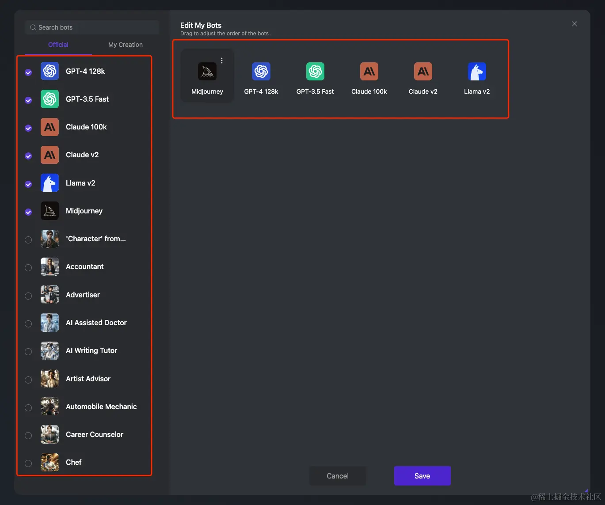Enable the Chef bot checkbox
The image size is (605, 505).
tap(28, 463)
